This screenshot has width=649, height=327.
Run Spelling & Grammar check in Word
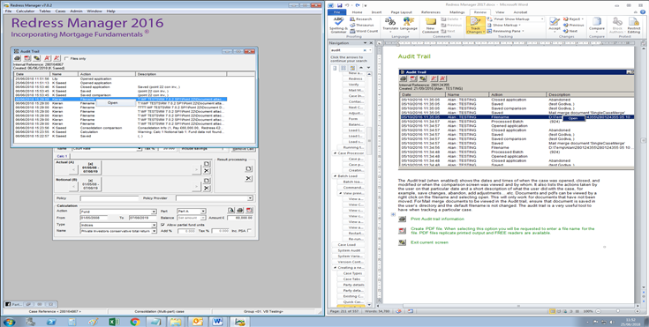(x=338, y=25)
